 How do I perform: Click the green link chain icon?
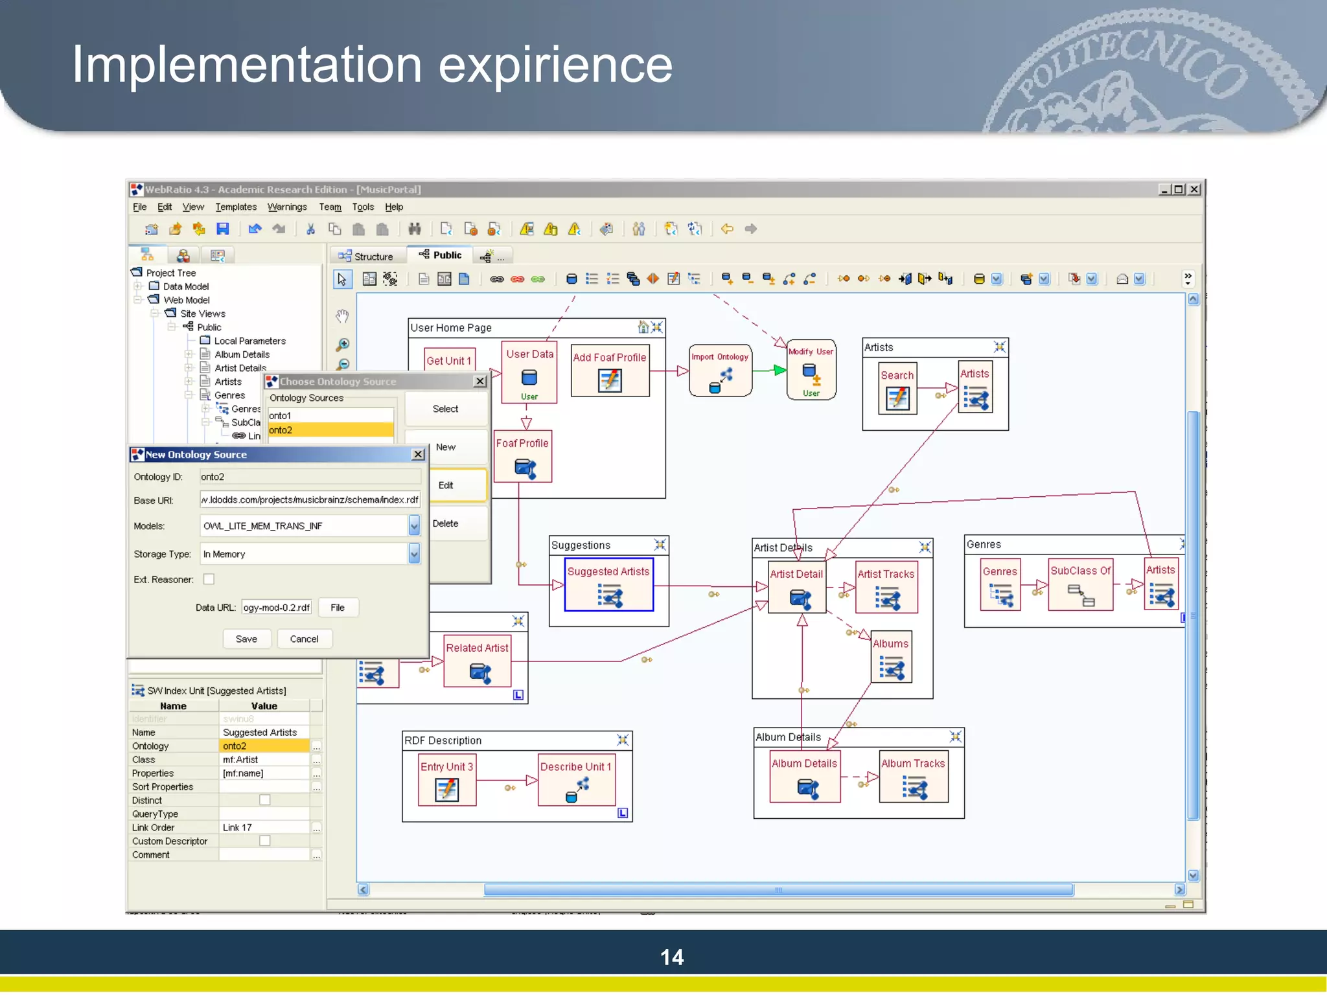pyautogui.click(x=538, y=279)
